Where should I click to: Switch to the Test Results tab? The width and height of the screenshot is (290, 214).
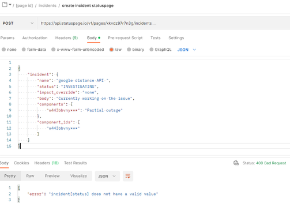[x=76, y=163]
